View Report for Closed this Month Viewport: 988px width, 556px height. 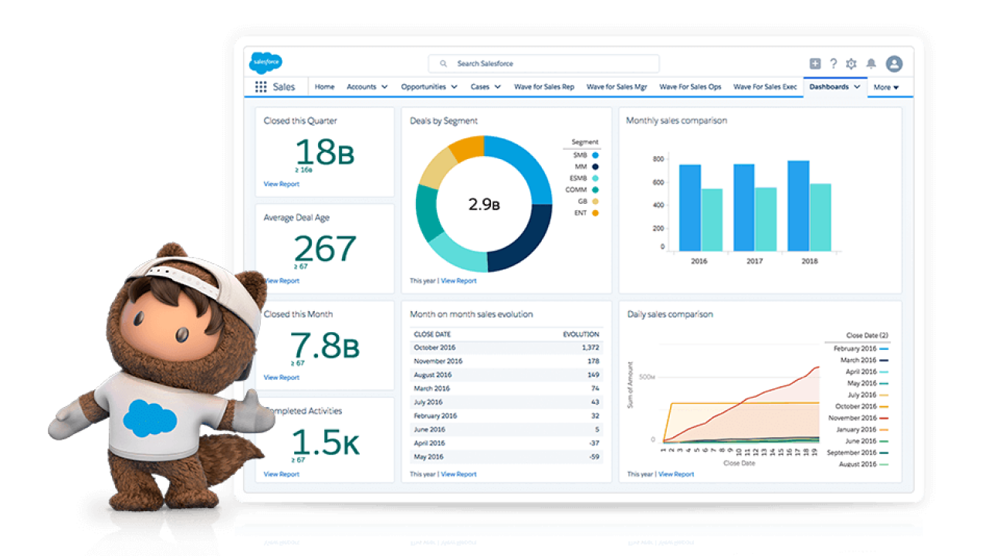point(281,378)
